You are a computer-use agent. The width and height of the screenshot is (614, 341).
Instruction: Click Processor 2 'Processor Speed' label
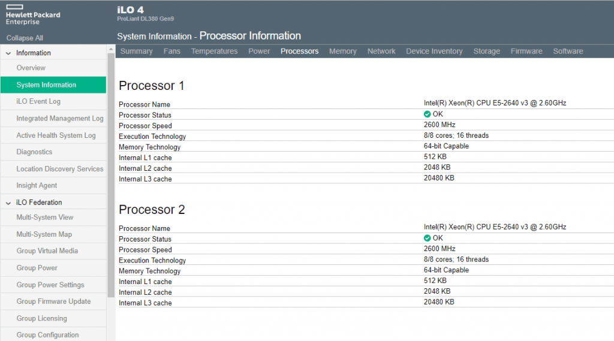coord(145,250)
